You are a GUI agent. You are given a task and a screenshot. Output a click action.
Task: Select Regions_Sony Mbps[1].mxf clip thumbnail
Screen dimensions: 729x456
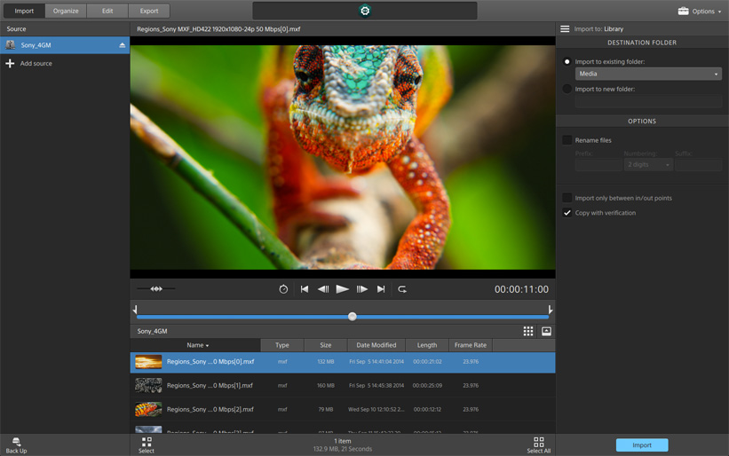[x=148, y=385]
